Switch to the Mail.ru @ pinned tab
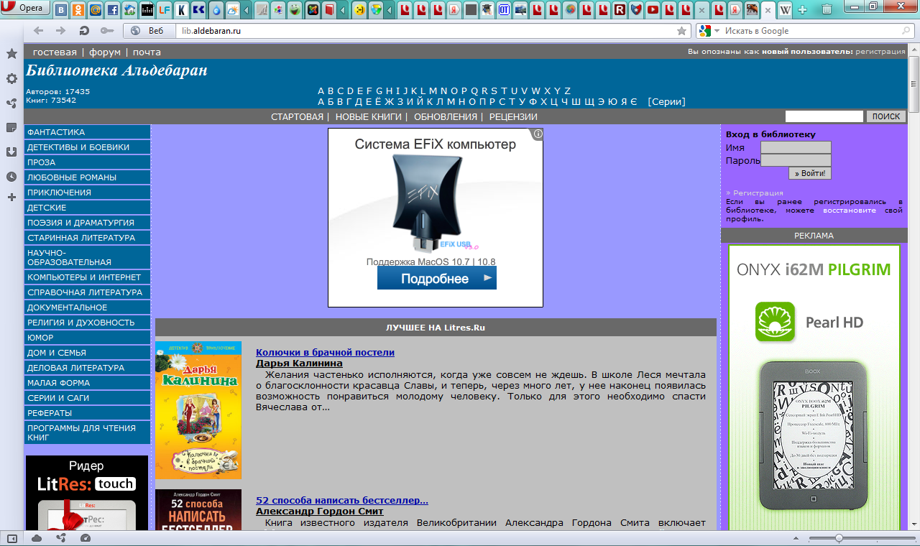Image resolution: width=920 pixels, height=546 pixels. coord(96,10)
